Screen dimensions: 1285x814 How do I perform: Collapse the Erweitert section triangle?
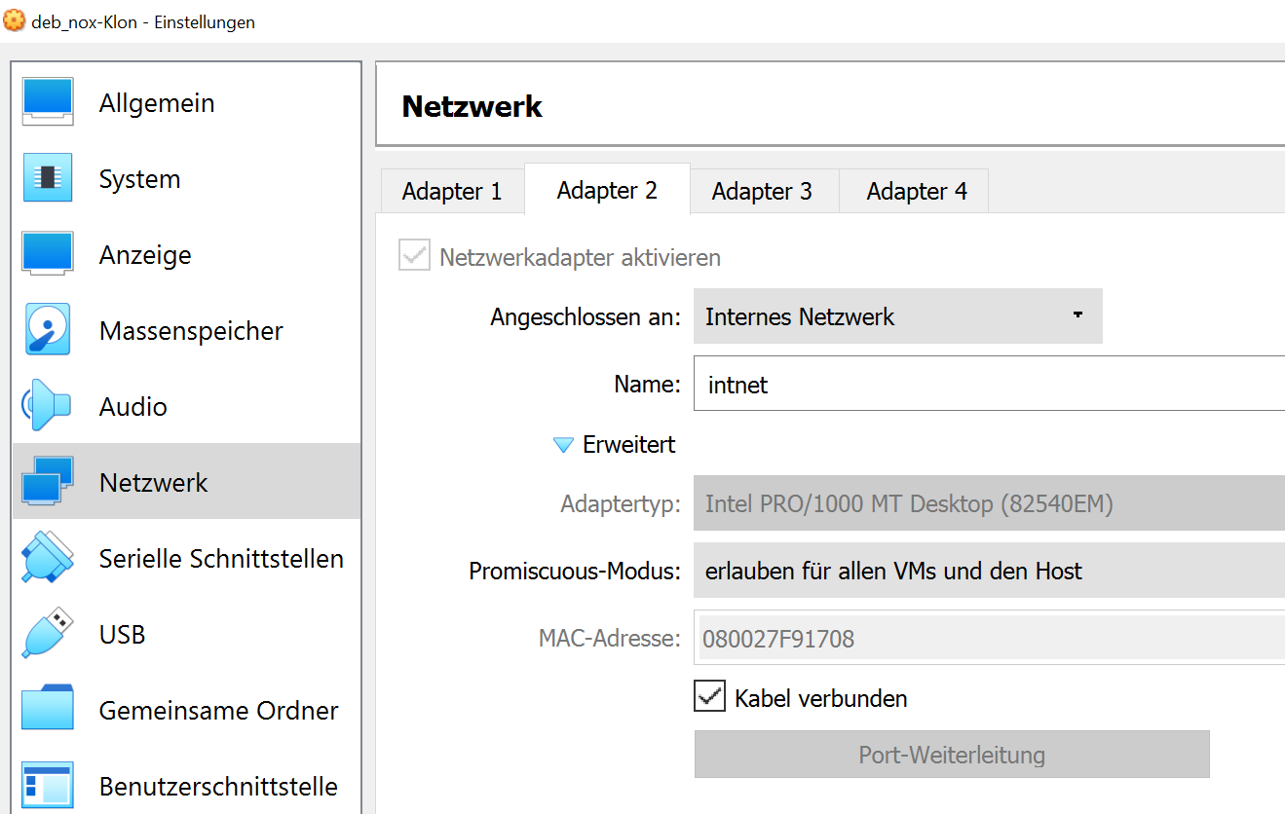tap(563, 445)
